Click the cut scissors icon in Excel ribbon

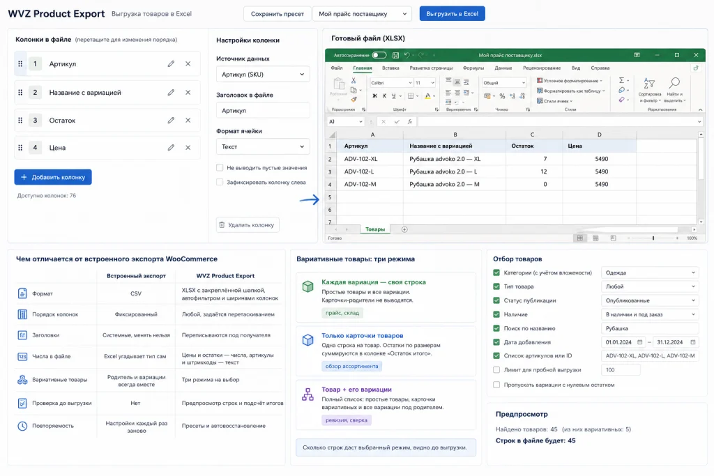tap(354, 81)
